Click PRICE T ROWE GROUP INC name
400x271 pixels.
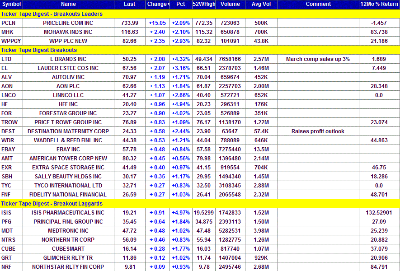pyautogui.click(x=68, y=122)
